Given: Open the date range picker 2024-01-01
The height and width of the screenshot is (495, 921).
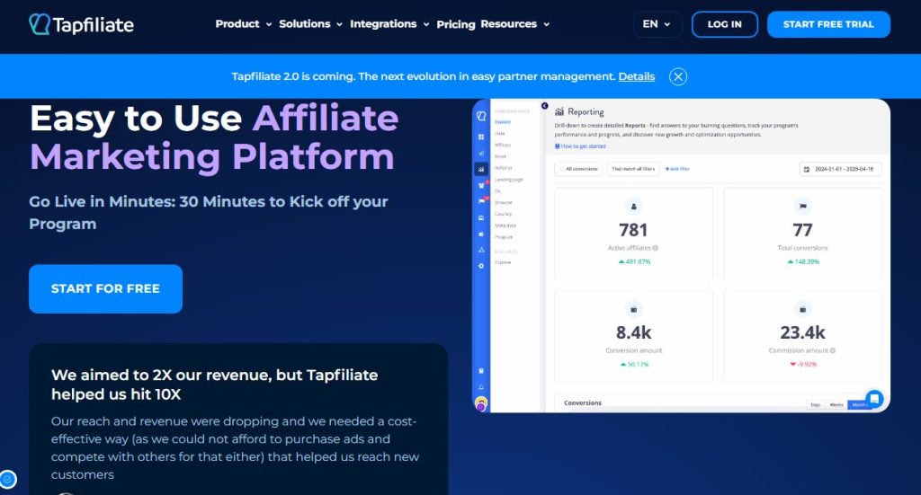Looking at the screenshot, I should 840,169.
